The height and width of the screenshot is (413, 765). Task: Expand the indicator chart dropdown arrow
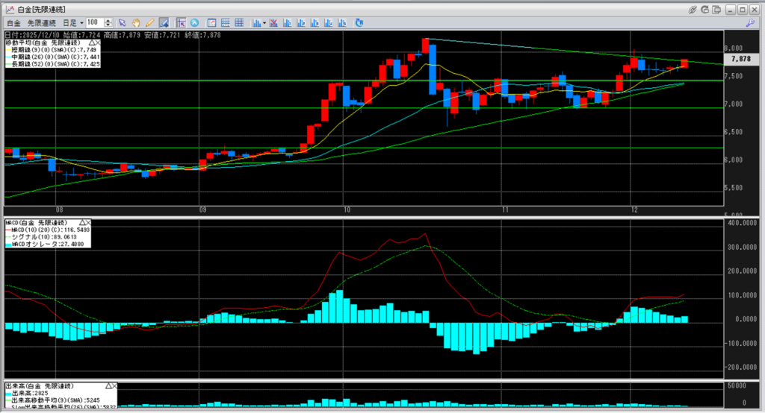[x=264, y=23]
